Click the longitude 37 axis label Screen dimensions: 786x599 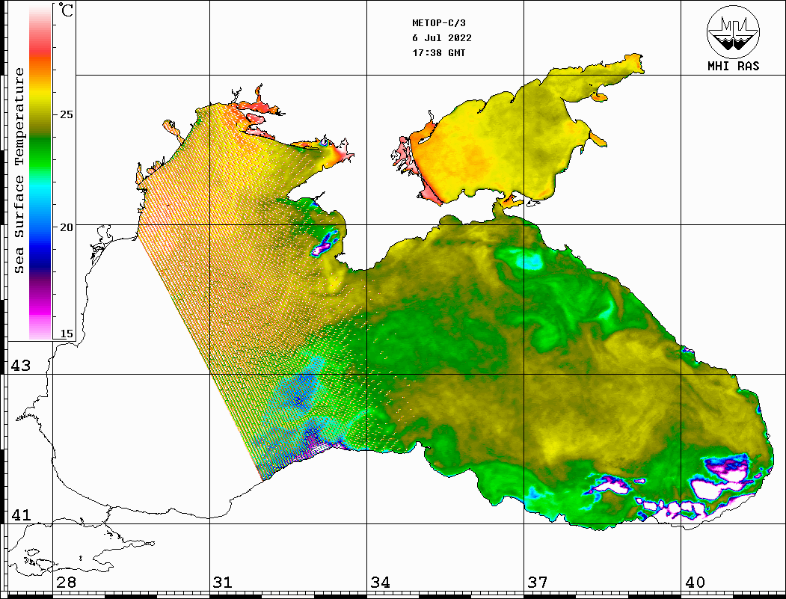coord(537,583)
